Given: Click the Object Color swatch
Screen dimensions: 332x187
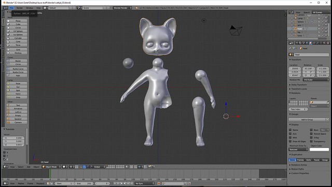Looking at the screenshot, I should click(320, 150).
